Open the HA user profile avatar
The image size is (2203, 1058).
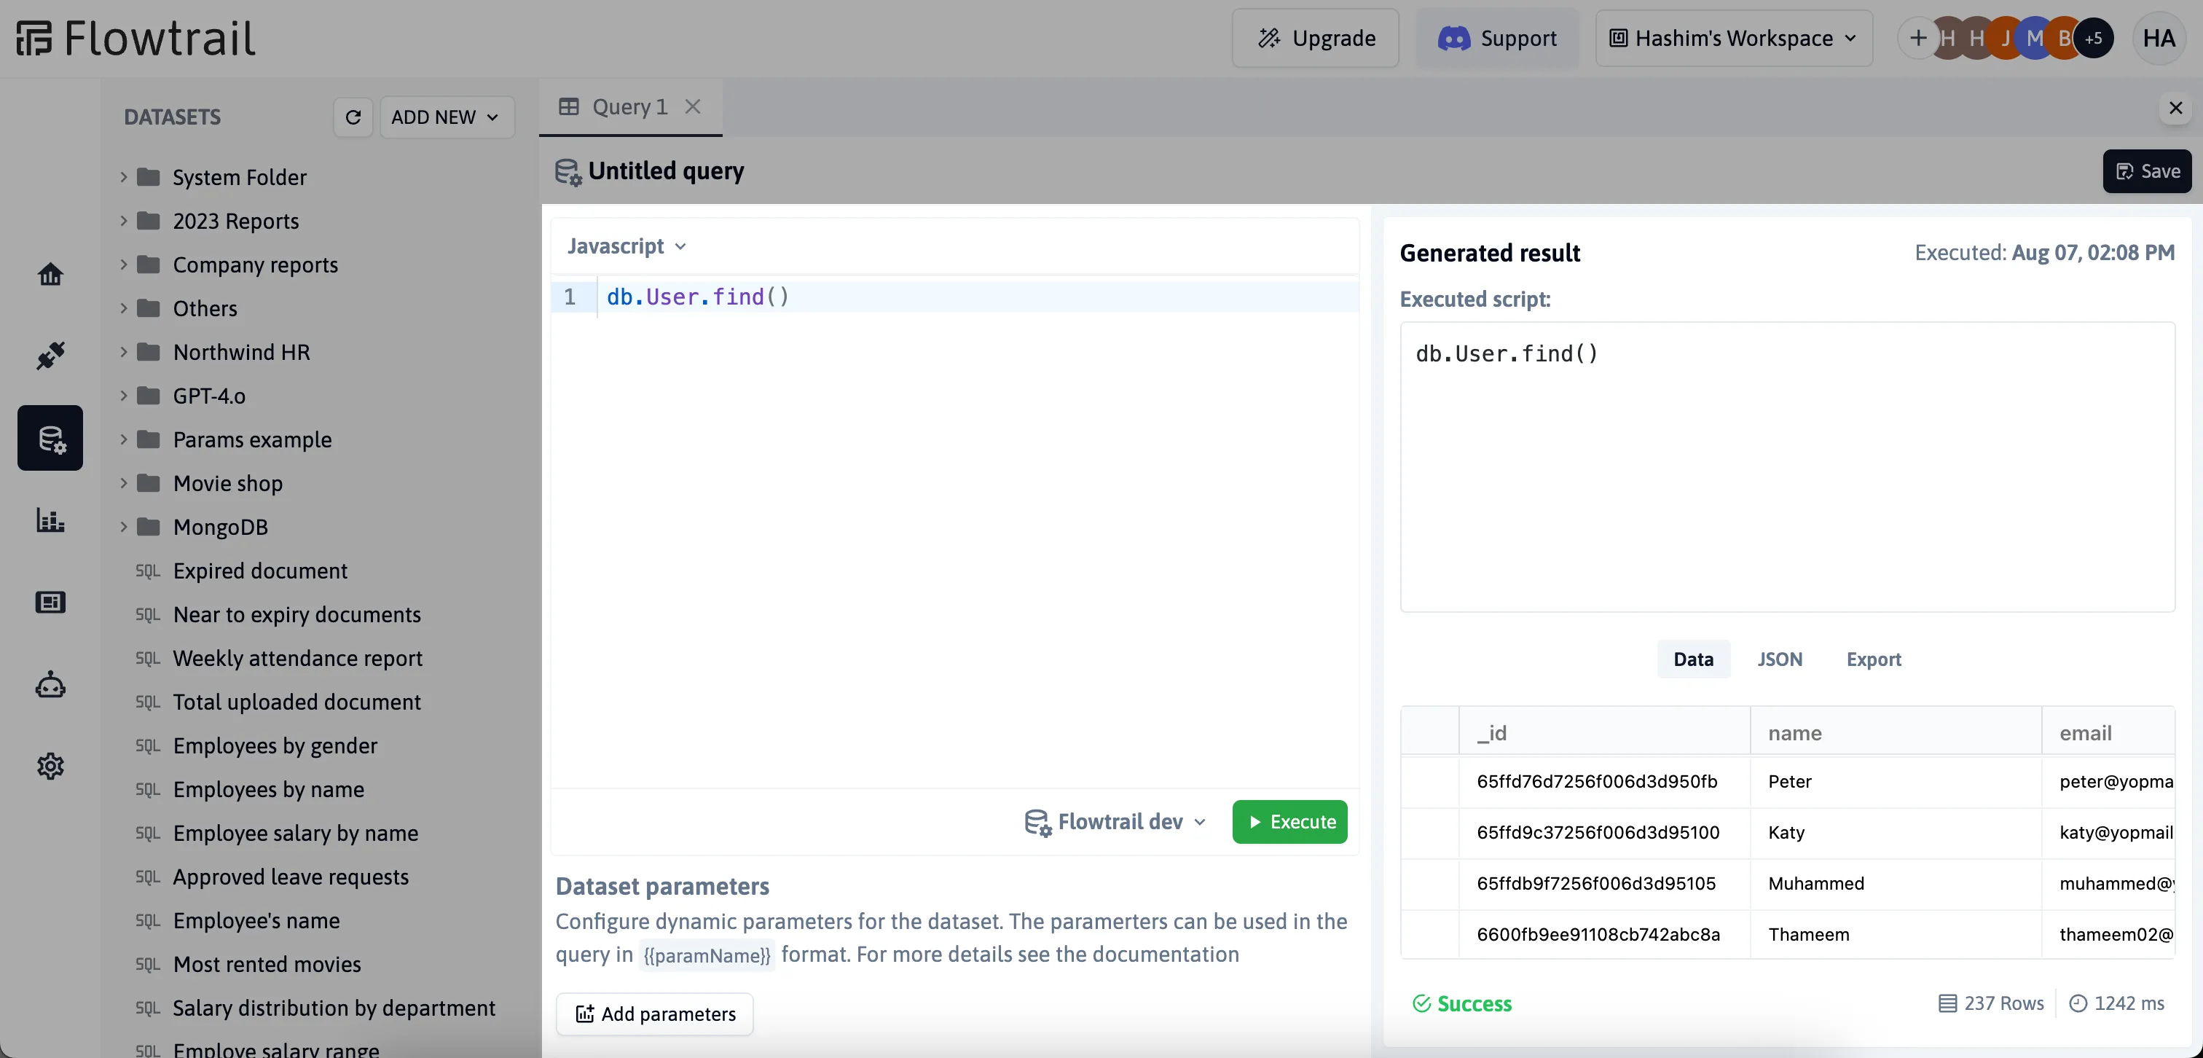point(2159,39)
